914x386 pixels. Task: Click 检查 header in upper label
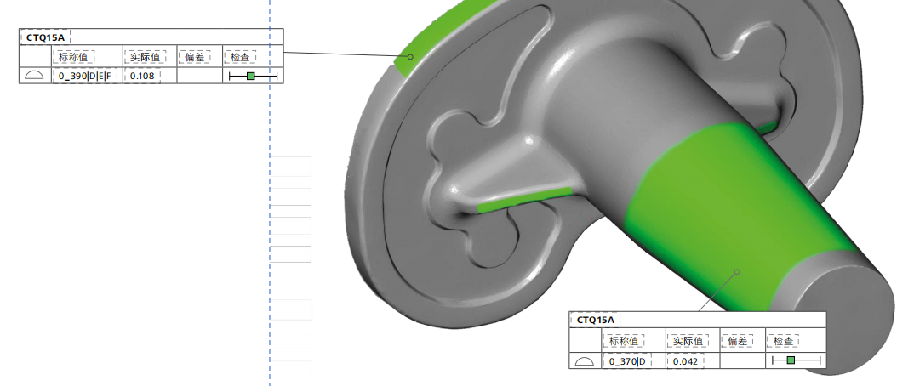(240, 57)
